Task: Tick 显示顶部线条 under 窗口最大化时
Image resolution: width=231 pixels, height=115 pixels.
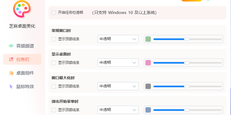Action: click(x=54, y=86)
